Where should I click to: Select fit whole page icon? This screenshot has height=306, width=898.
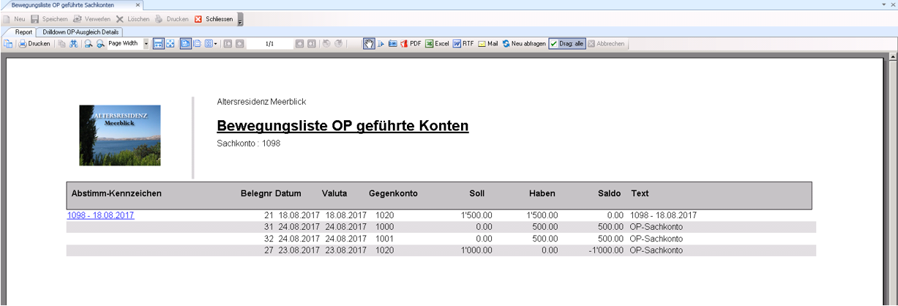pos(171,44)
